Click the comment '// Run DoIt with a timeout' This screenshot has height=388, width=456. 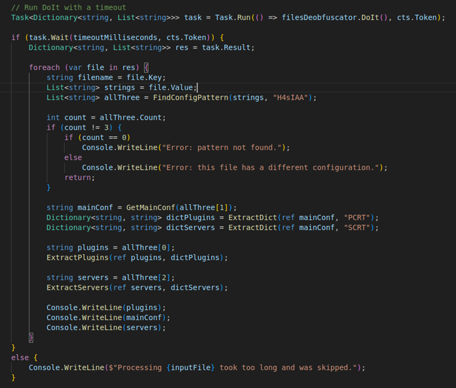(x=69, y=7)
